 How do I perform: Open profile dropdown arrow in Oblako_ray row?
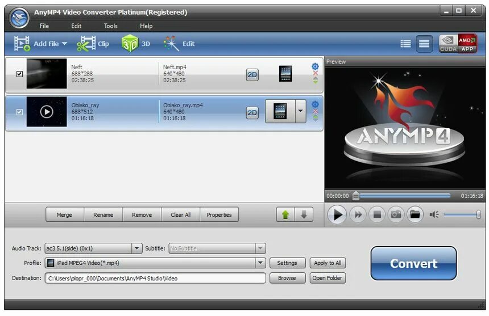[x=300, y=111]
